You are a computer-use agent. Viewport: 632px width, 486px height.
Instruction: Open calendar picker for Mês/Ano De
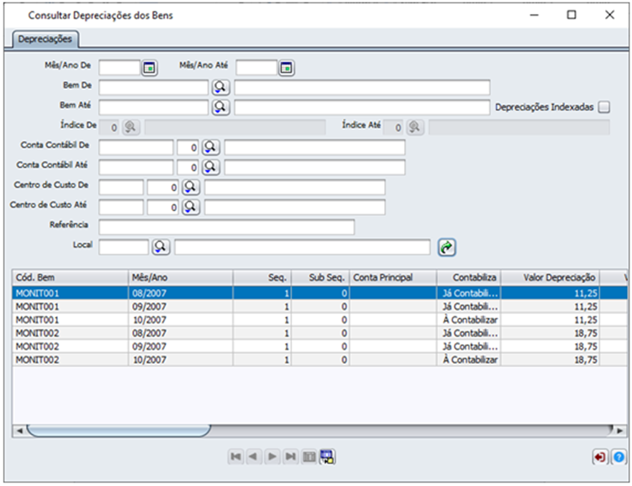149,68
